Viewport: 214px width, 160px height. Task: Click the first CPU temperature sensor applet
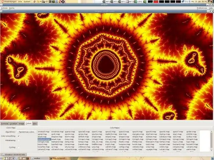click(x=106, y=1)
